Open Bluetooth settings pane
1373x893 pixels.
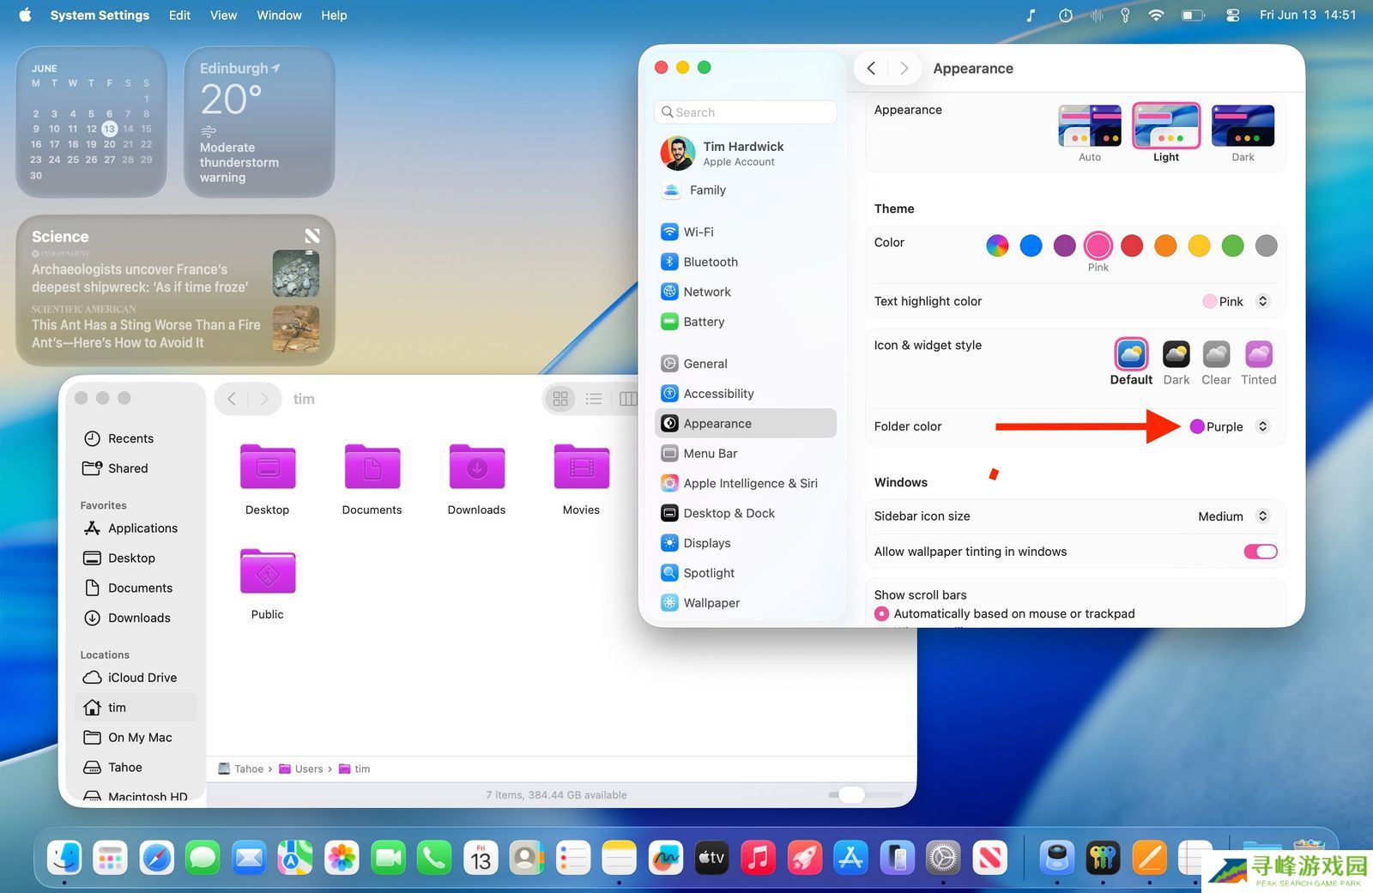click(x=710, y=262)
